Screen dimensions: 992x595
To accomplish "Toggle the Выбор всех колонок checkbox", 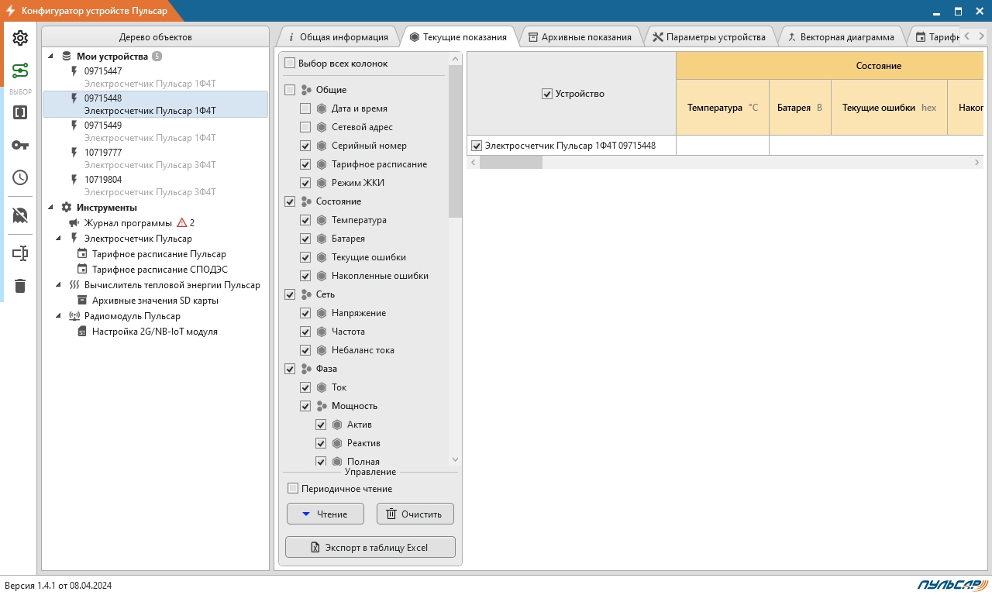I will pyautogui.click(x=290, y=64).
